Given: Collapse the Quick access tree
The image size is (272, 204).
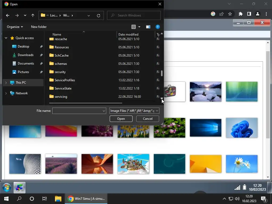Looking at the screenshot, I should coord(6,38).
